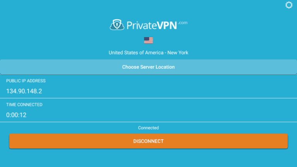
Task: Click the word VPN in the logo
Action: click(167, 26)
